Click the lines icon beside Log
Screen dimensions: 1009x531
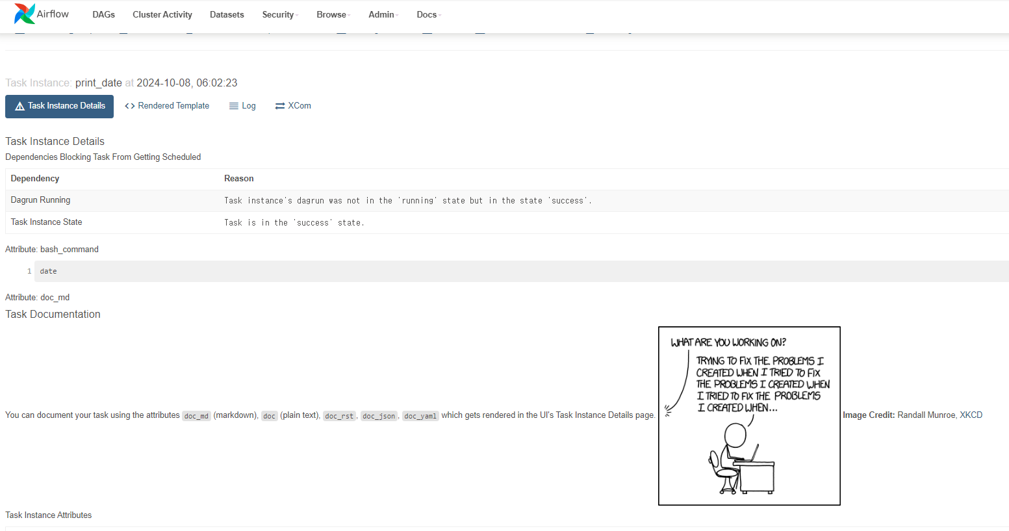pyautogui.click(x=234, y=106)
